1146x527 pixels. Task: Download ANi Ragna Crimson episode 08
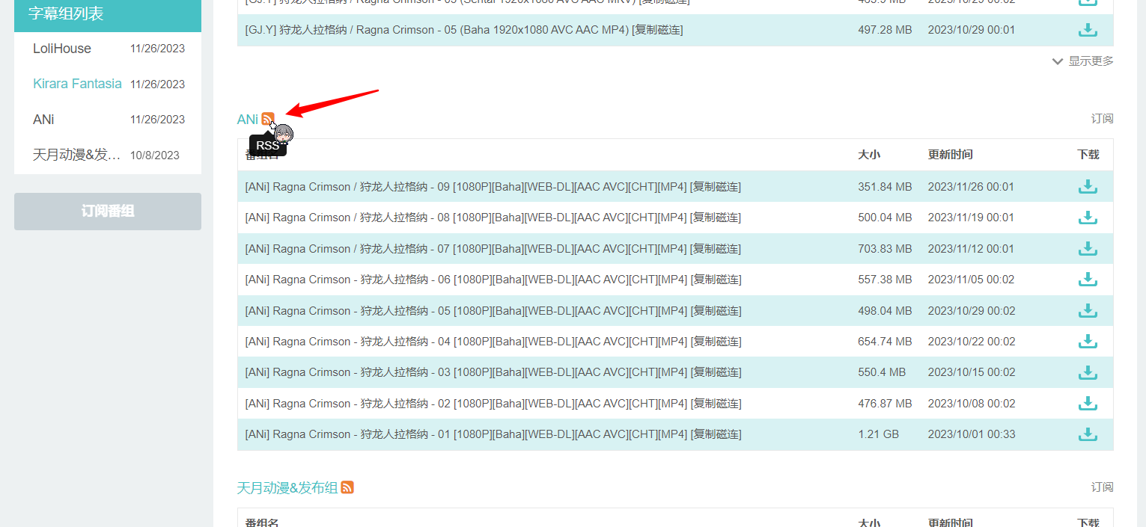1088,218
